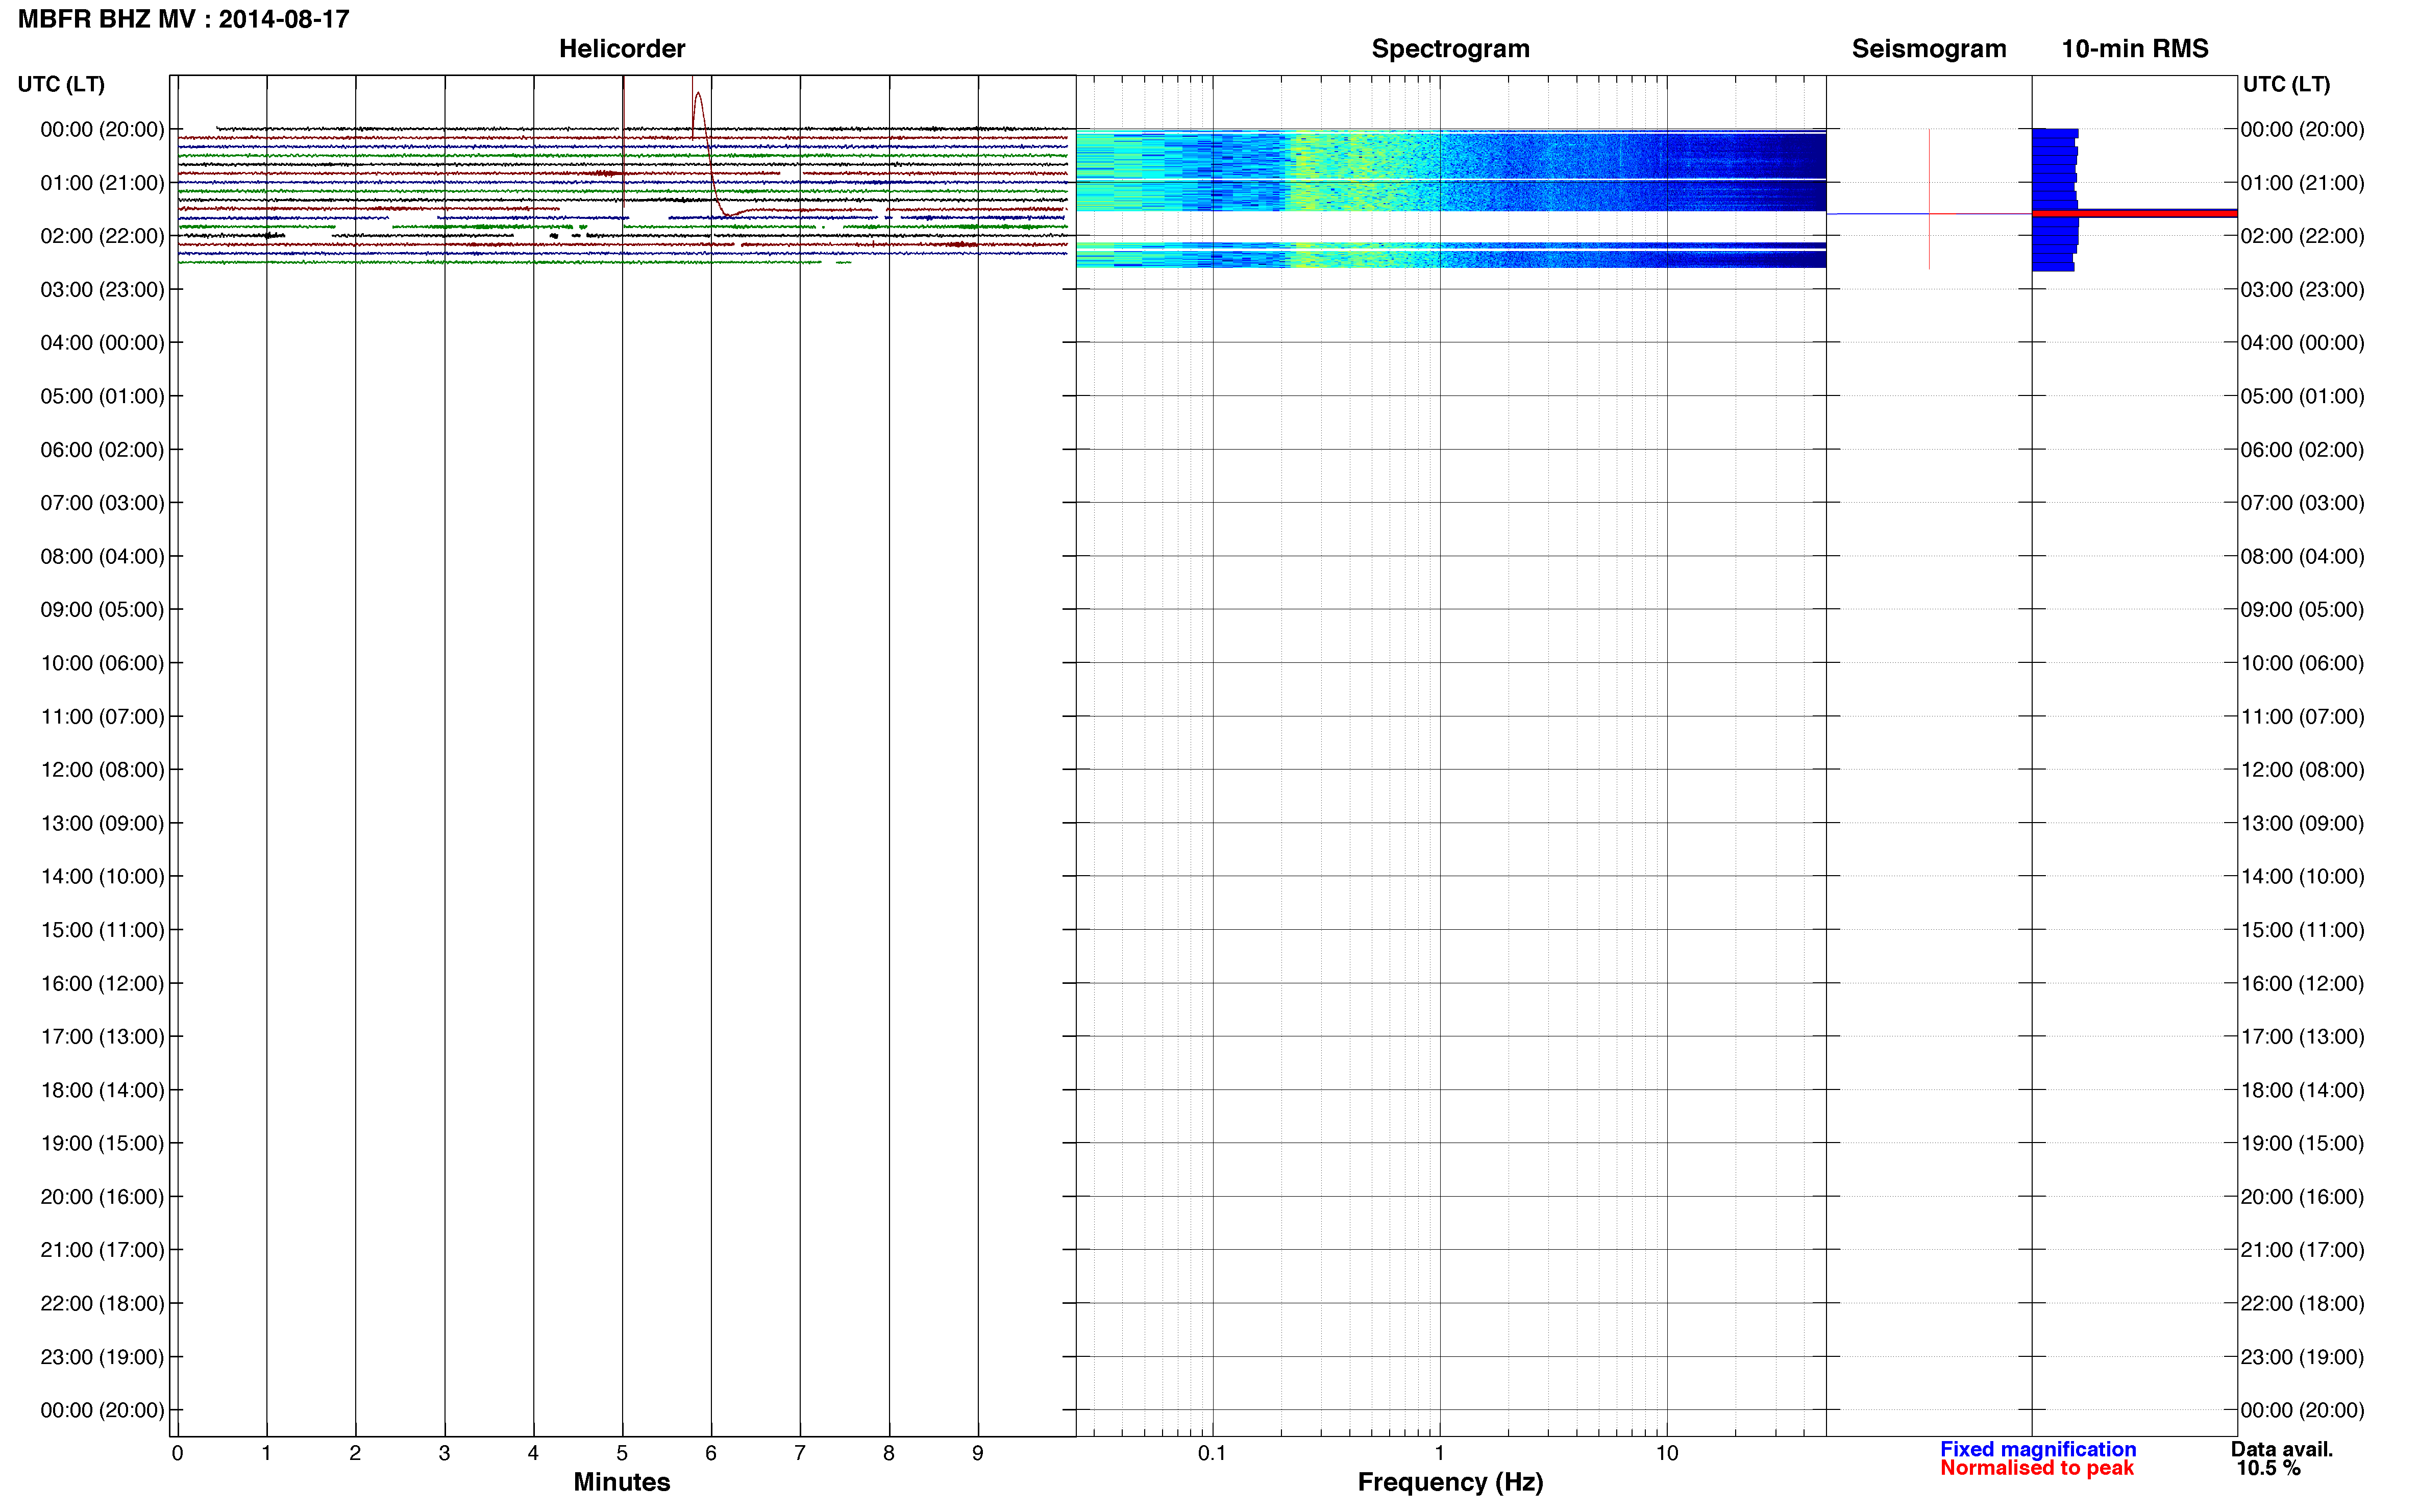Viewport: 2419px width, 1512px height.
Task: Click right tick label 04:00 (00:00)
Action: click(2302, 343)
